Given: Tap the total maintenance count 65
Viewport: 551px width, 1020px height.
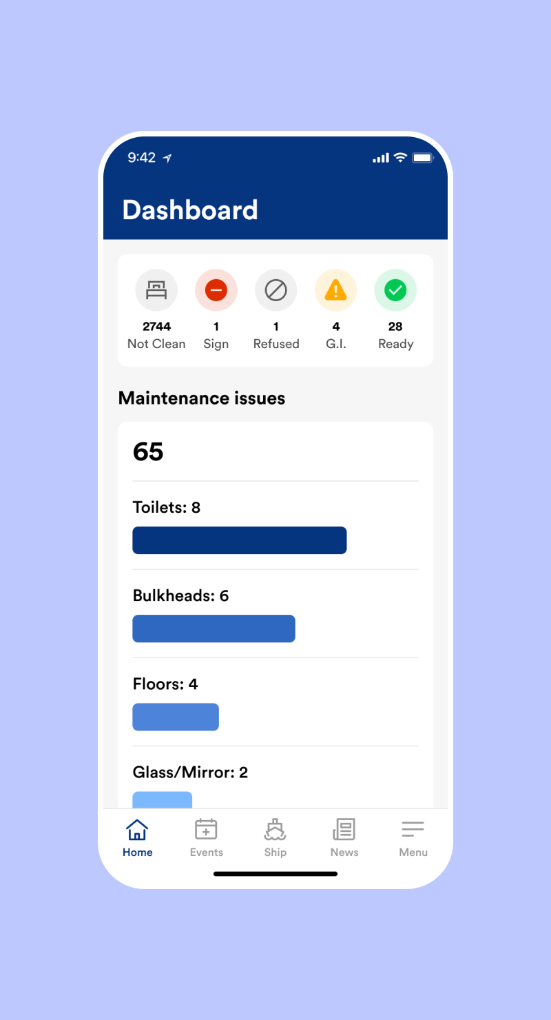Looking at the screenshot, I should click(148, 452).
